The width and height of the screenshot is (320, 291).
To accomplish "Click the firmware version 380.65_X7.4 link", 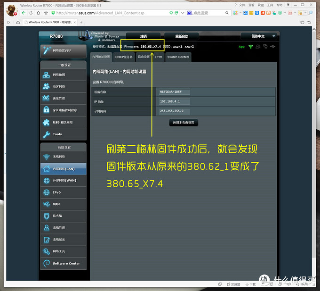I will click(x=151, y=47).
